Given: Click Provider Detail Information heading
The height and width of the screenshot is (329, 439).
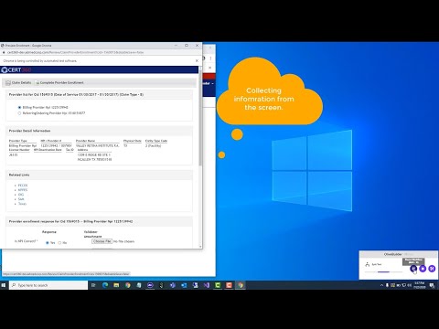Looking at the screenshot, I should point(29,131).
